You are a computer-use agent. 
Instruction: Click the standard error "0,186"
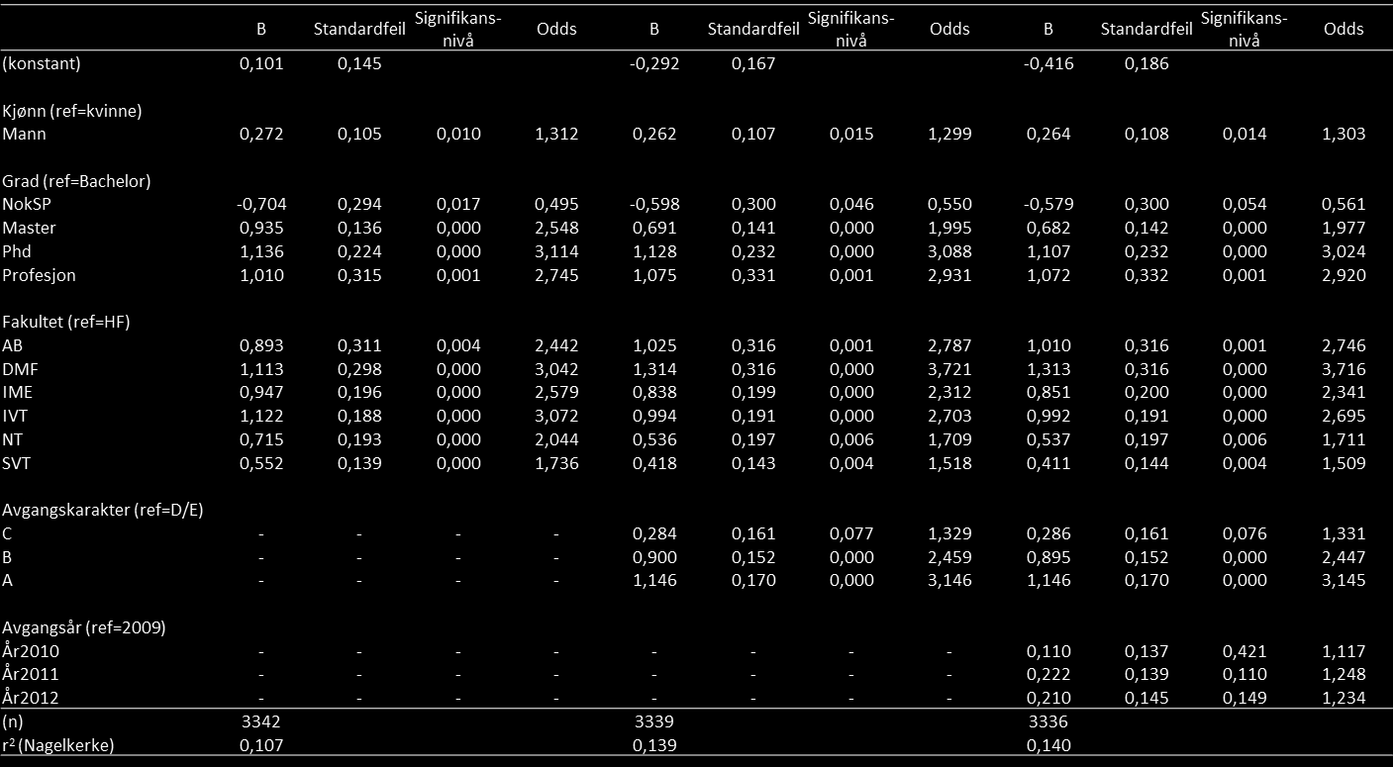coord(1146,64)
